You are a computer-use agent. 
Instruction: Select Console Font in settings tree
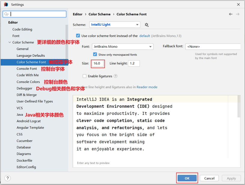[27, 69]
